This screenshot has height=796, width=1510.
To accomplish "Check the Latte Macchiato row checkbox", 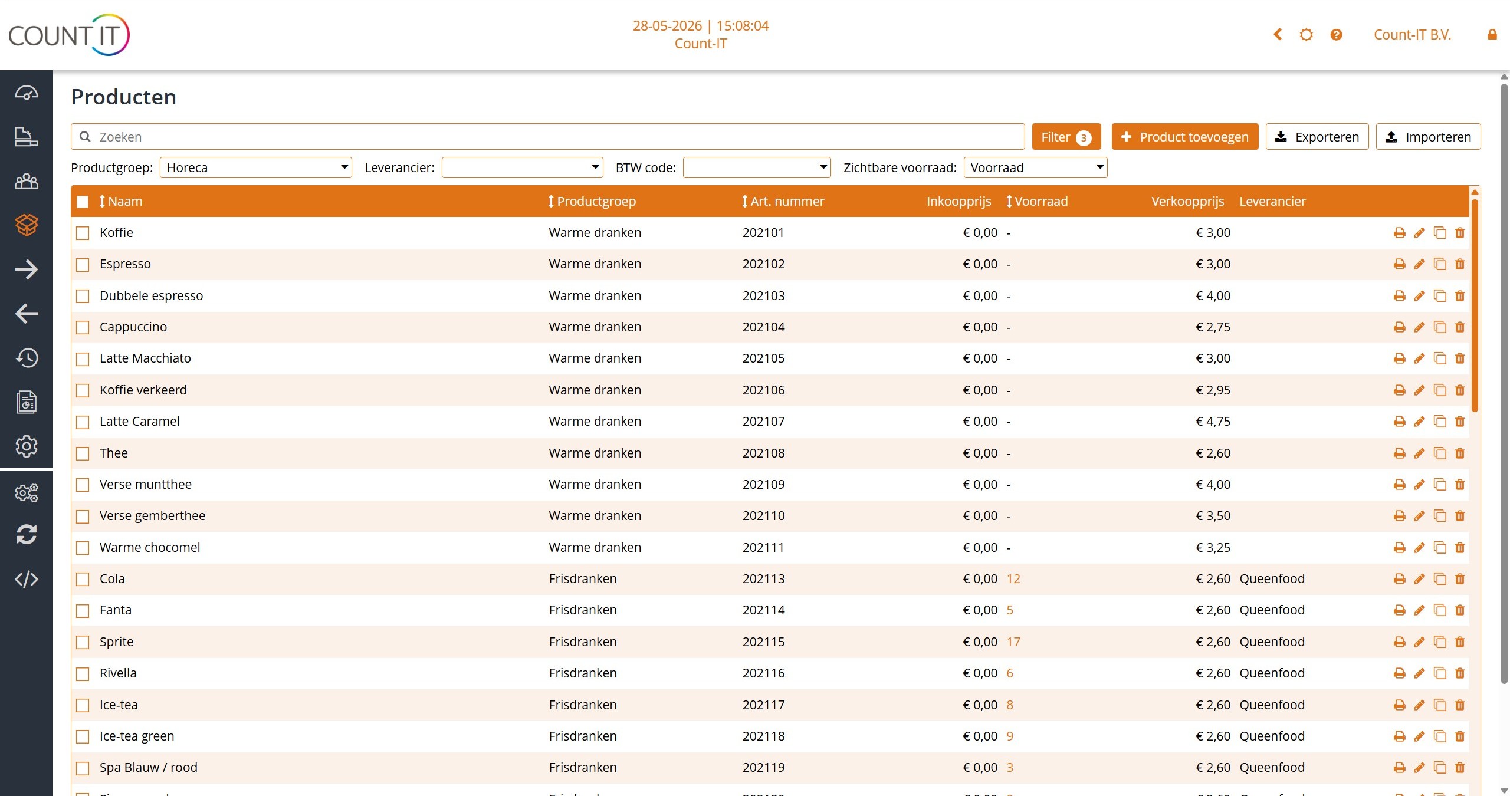I will [x=83, y=359].
